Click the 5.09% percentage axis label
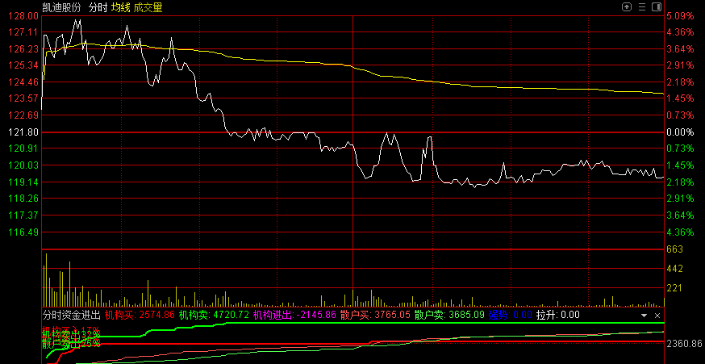705x364 pixels. point(680,16)
